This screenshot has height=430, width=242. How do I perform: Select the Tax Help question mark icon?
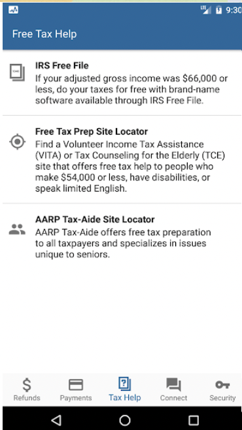click(x=125, y=384)
